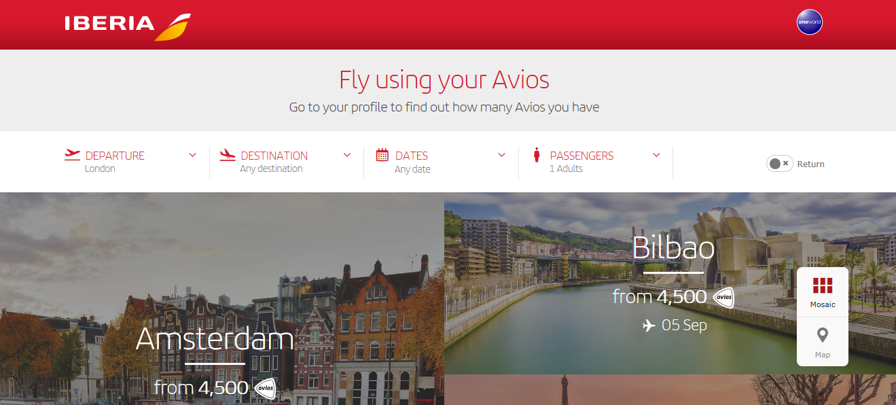Click the Avios badge on Bilbao tile

pyautogui.click(x=723, y=297)
